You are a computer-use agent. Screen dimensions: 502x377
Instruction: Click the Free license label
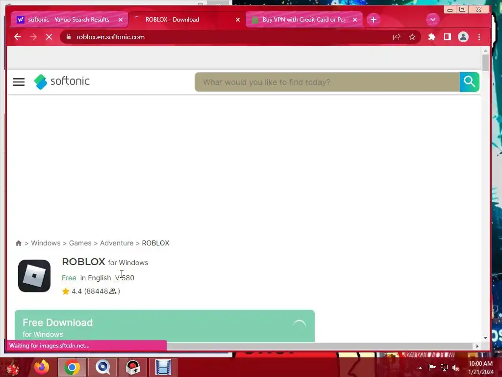(69, 278)
